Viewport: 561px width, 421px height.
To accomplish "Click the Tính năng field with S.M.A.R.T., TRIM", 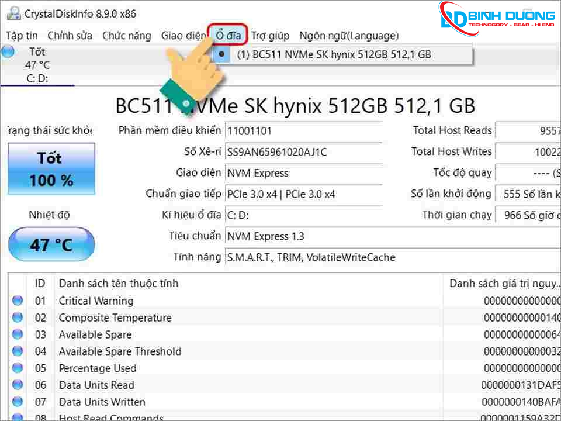I will click(x=393, y=257).
